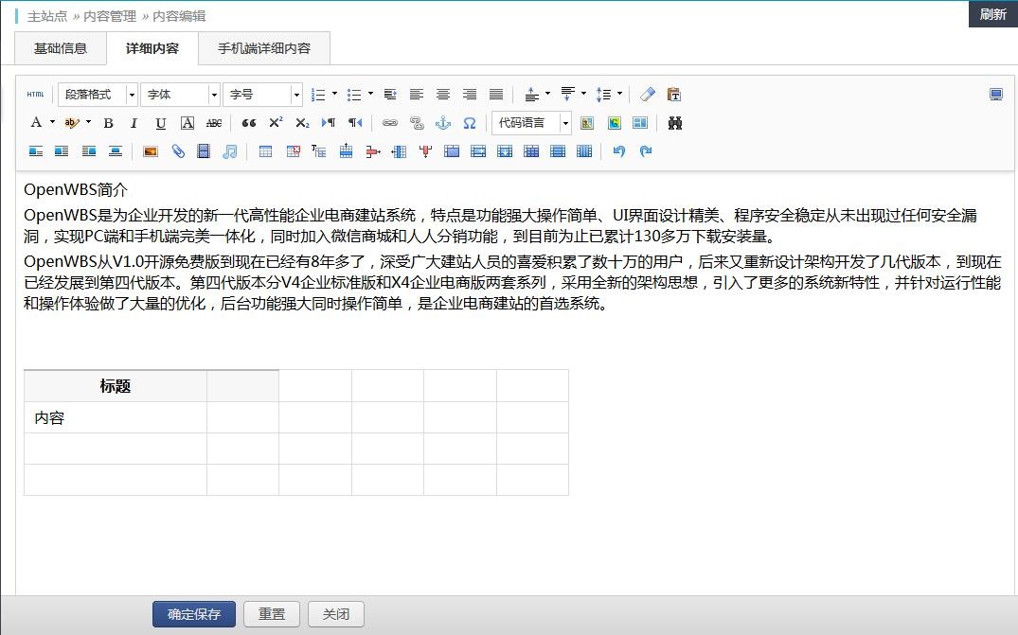Click the OpenWBS简介 heading text
This screenshot has height=635, width=1018.
[x=76, y=190]
